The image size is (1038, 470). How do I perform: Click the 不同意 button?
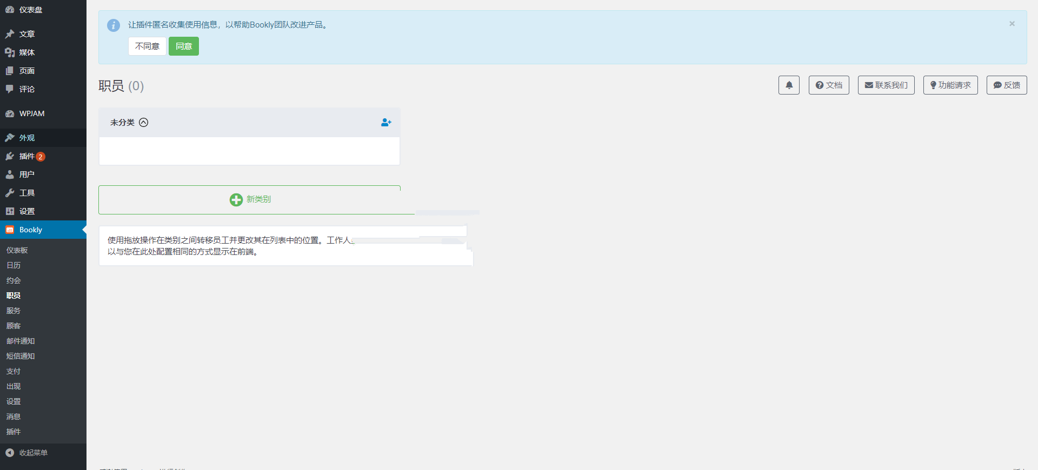pos(147,46)
